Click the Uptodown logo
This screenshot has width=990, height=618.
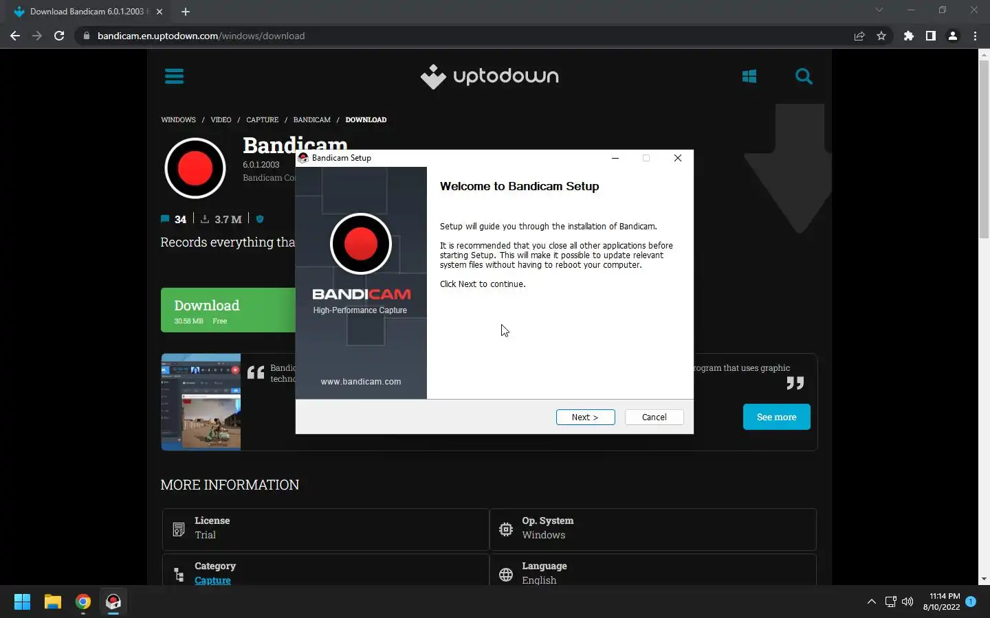[x=489, y=76]
